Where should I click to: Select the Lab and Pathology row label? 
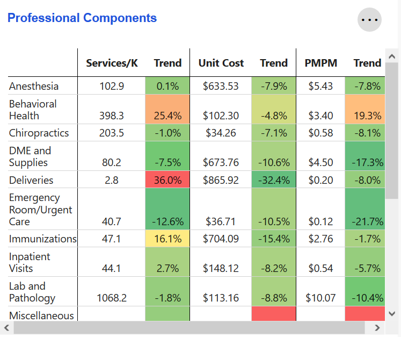coord(32,292)
